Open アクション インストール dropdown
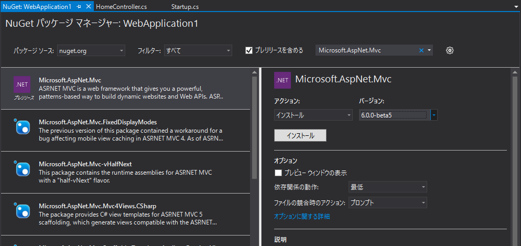Viewport: 521px width, 246px height. pyautogui.click(x=313, y=115)
